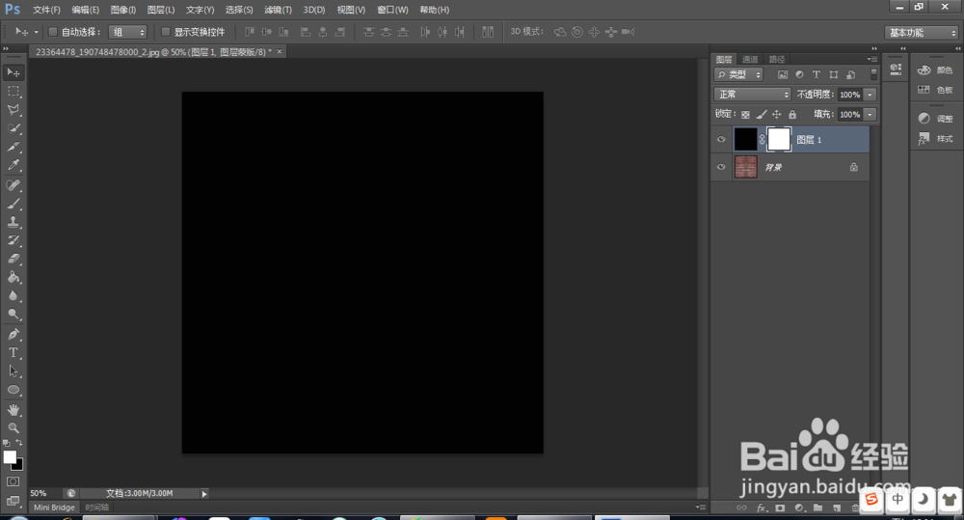
Task: Open the tool preset picker arrow
Action: [x=37, y=32]
